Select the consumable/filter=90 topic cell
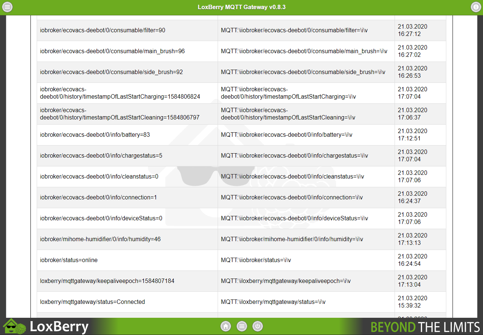The height and width of the screenshot is (335, 483). tap(127, 30)
